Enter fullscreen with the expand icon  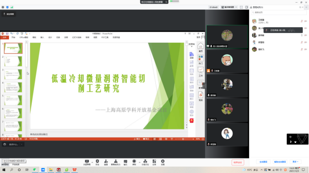click(x=241, y=7)
